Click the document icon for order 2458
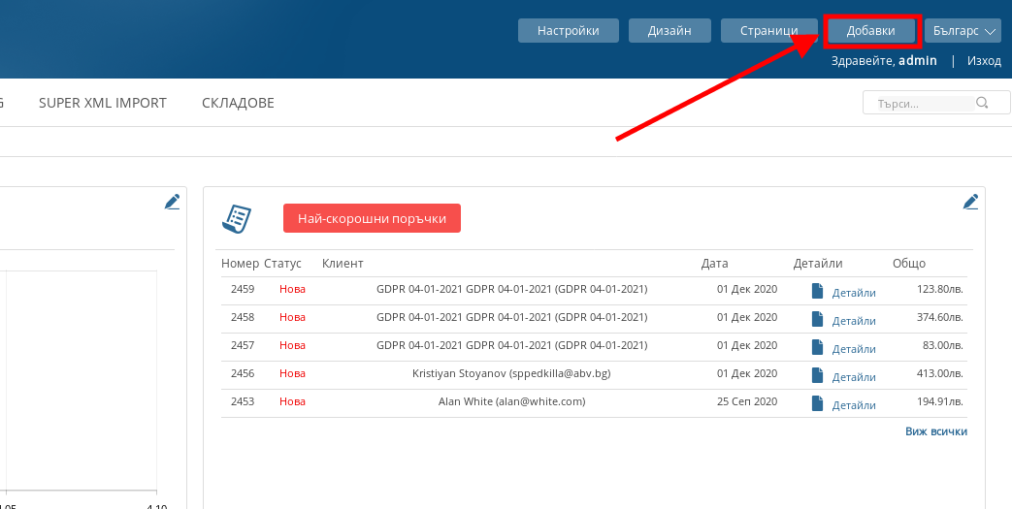This screenshot has width=1012, height=509. coord(817,319)
